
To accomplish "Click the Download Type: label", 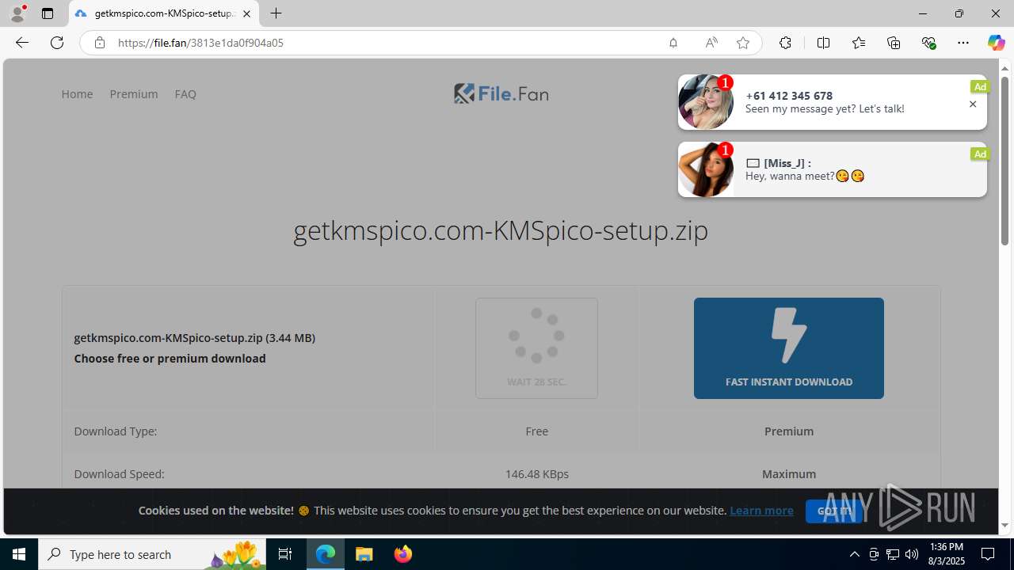I will tap(116, 431).
